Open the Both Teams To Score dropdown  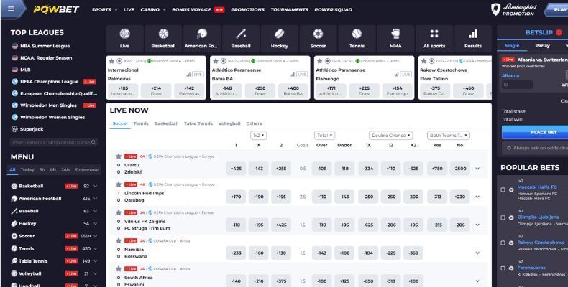coord(449,135)
